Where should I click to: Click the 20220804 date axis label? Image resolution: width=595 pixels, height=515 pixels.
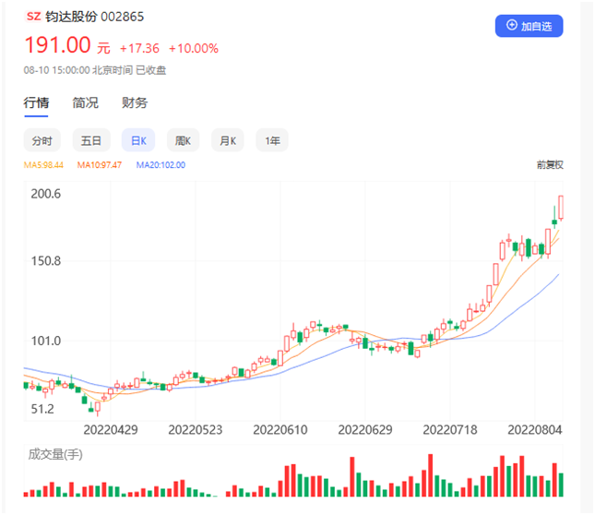535,430
